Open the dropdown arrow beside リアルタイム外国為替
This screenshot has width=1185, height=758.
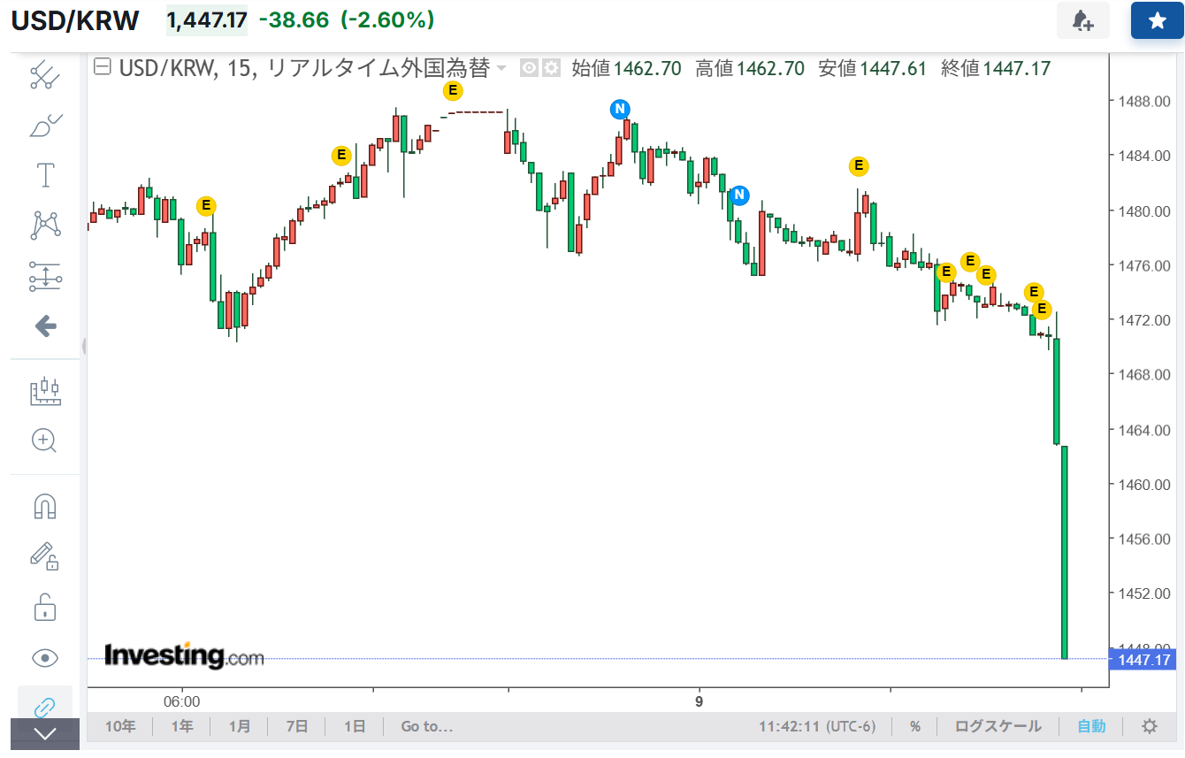501,68
